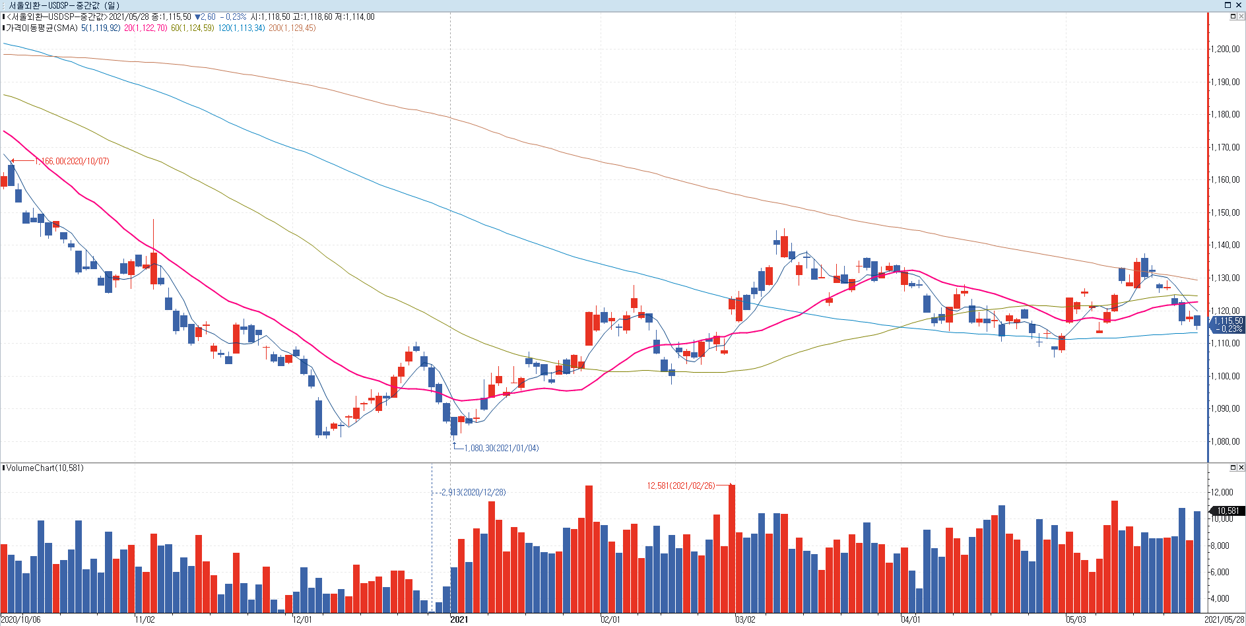Click the 1,080.30 low price annotation

(502, 449)
